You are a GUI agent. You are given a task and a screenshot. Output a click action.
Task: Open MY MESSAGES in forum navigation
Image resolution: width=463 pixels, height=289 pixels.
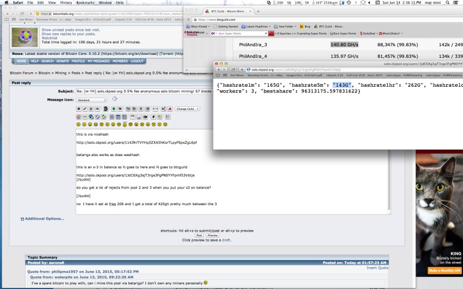click(98, 61)
